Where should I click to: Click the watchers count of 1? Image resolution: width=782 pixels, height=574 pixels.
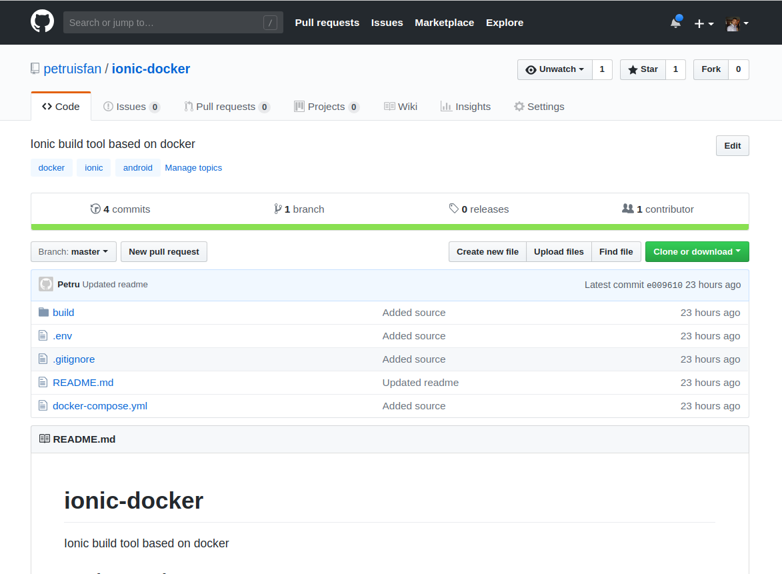point(602,69)
